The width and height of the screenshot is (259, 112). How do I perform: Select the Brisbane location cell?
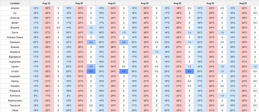pos(15,28)
